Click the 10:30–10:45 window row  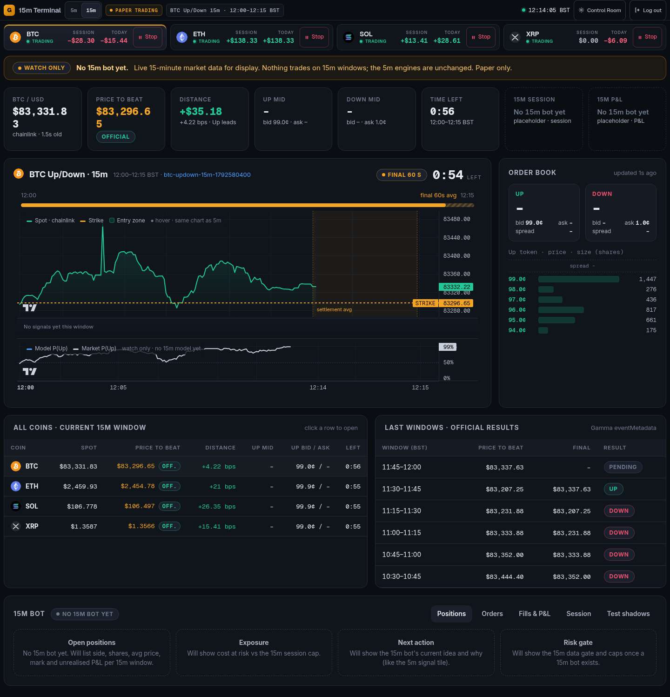(521, 576)
